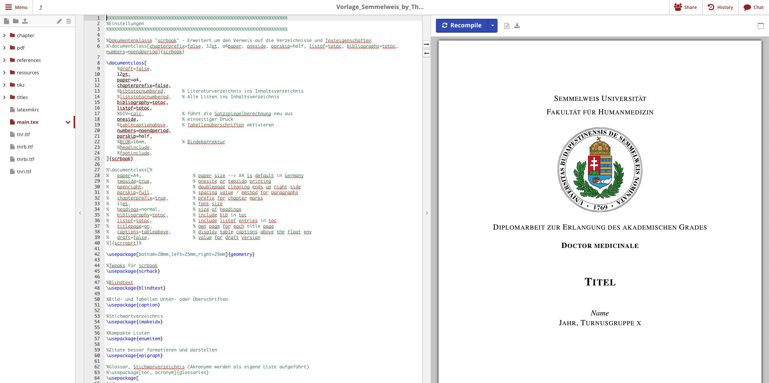This screenshot has width=769, height=383.
Task: Open the main.tex file options chevron
Action: click(x=68, y=122)
